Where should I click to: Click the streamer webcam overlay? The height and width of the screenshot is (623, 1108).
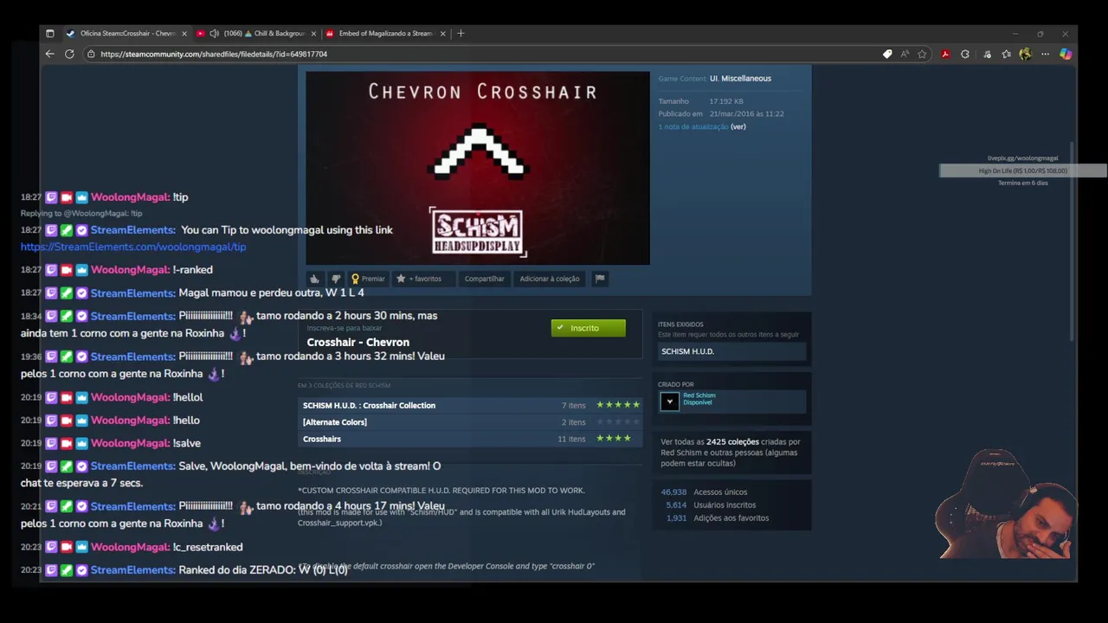tap(1006, 504)
